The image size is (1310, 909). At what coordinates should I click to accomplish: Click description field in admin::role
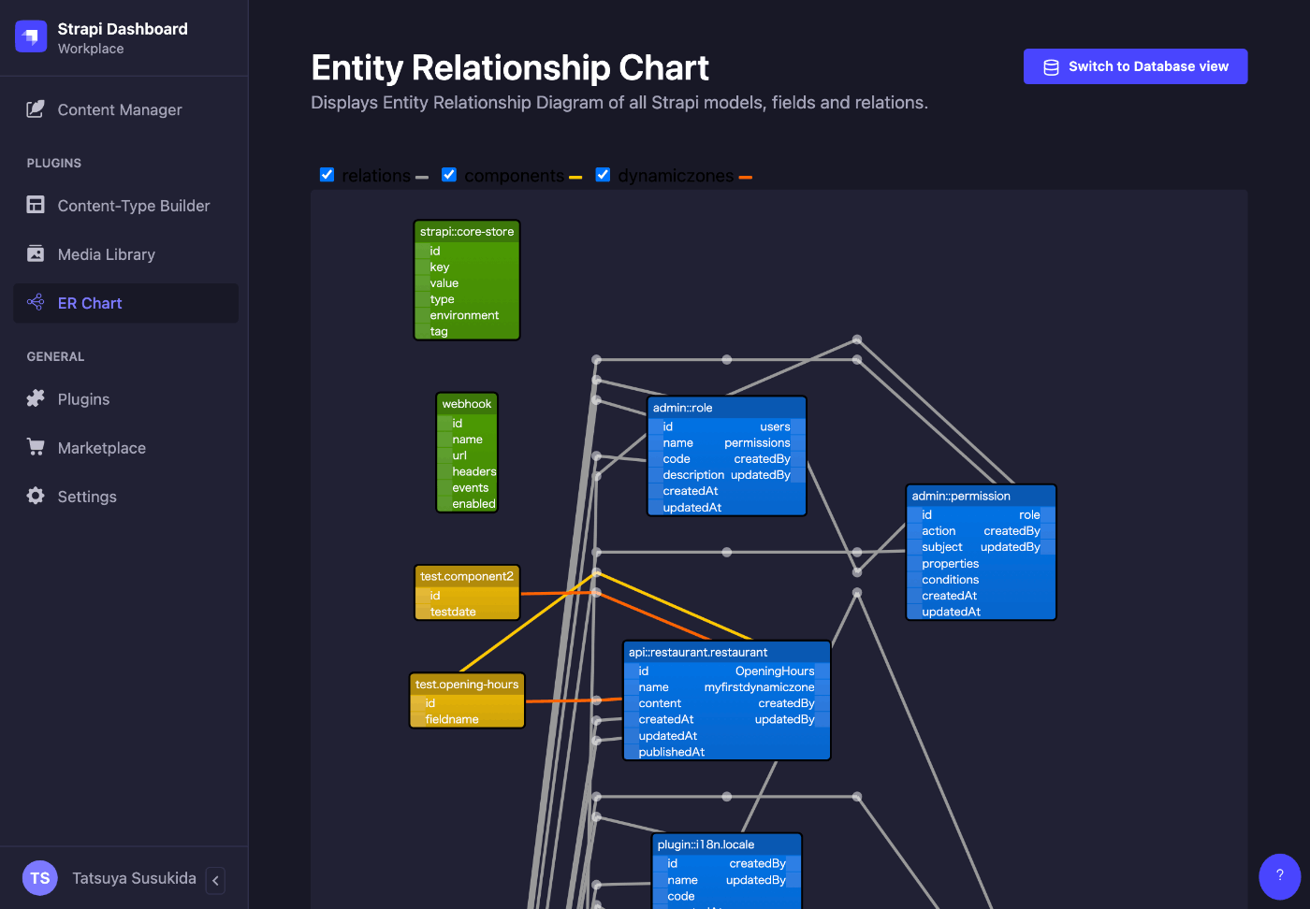click(x=693, y=475)
